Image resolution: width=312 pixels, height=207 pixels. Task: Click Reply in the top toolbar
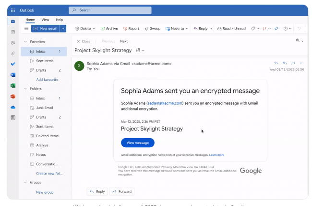pos(200,29)
